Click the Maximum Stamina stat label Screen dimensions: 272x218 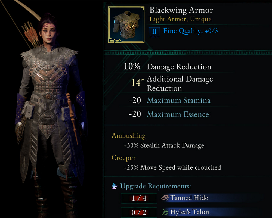click(x=178, y=101)
